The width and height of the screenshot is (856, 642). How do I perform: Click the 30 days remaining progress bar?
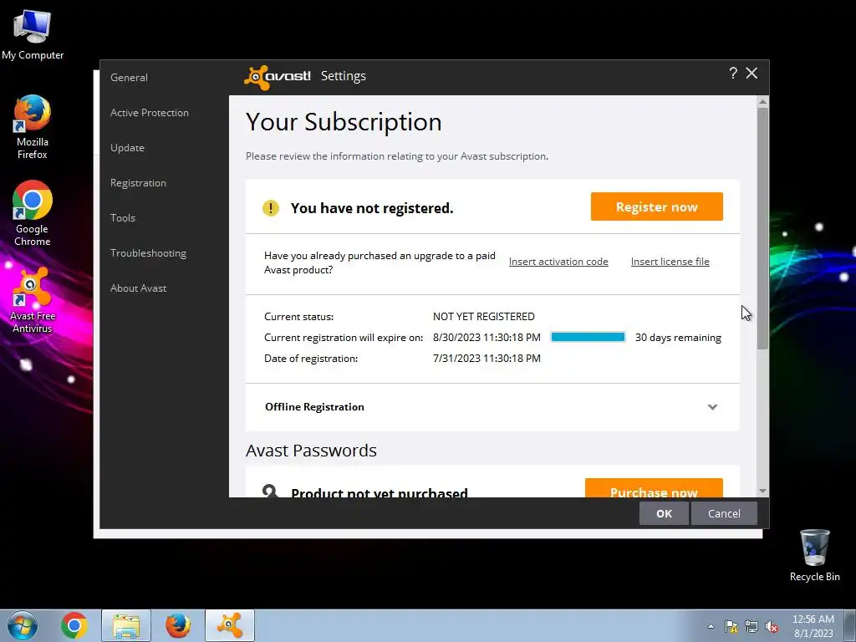click(x=588, y=337)
